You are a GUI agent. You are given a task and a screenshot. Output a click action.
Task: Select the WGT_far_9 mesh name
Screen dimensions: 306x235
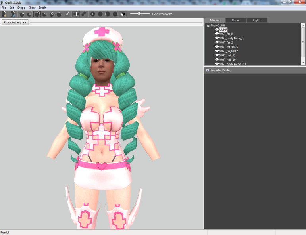pyautogui.click(x=226, y=34)
